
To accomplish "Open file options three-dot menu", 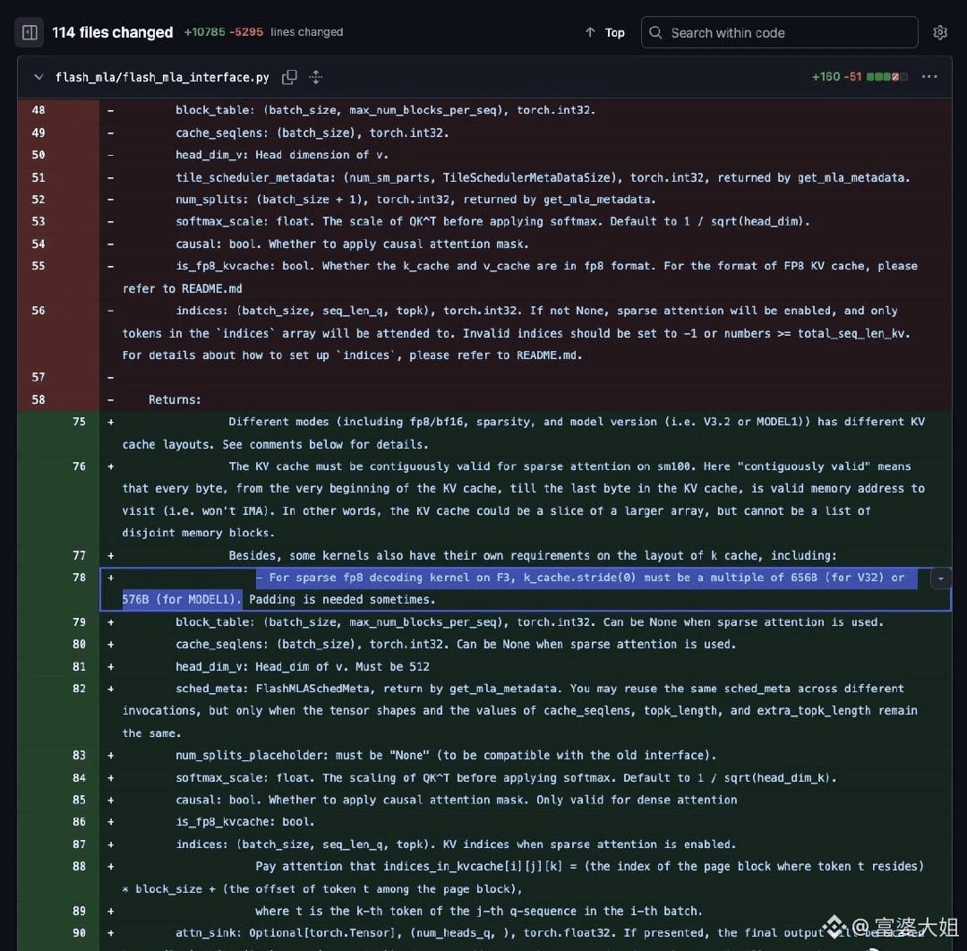I will (929, 77).
